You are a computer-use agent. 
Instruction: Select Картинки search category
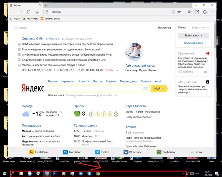pyautogui.click(x=67, y=81)
